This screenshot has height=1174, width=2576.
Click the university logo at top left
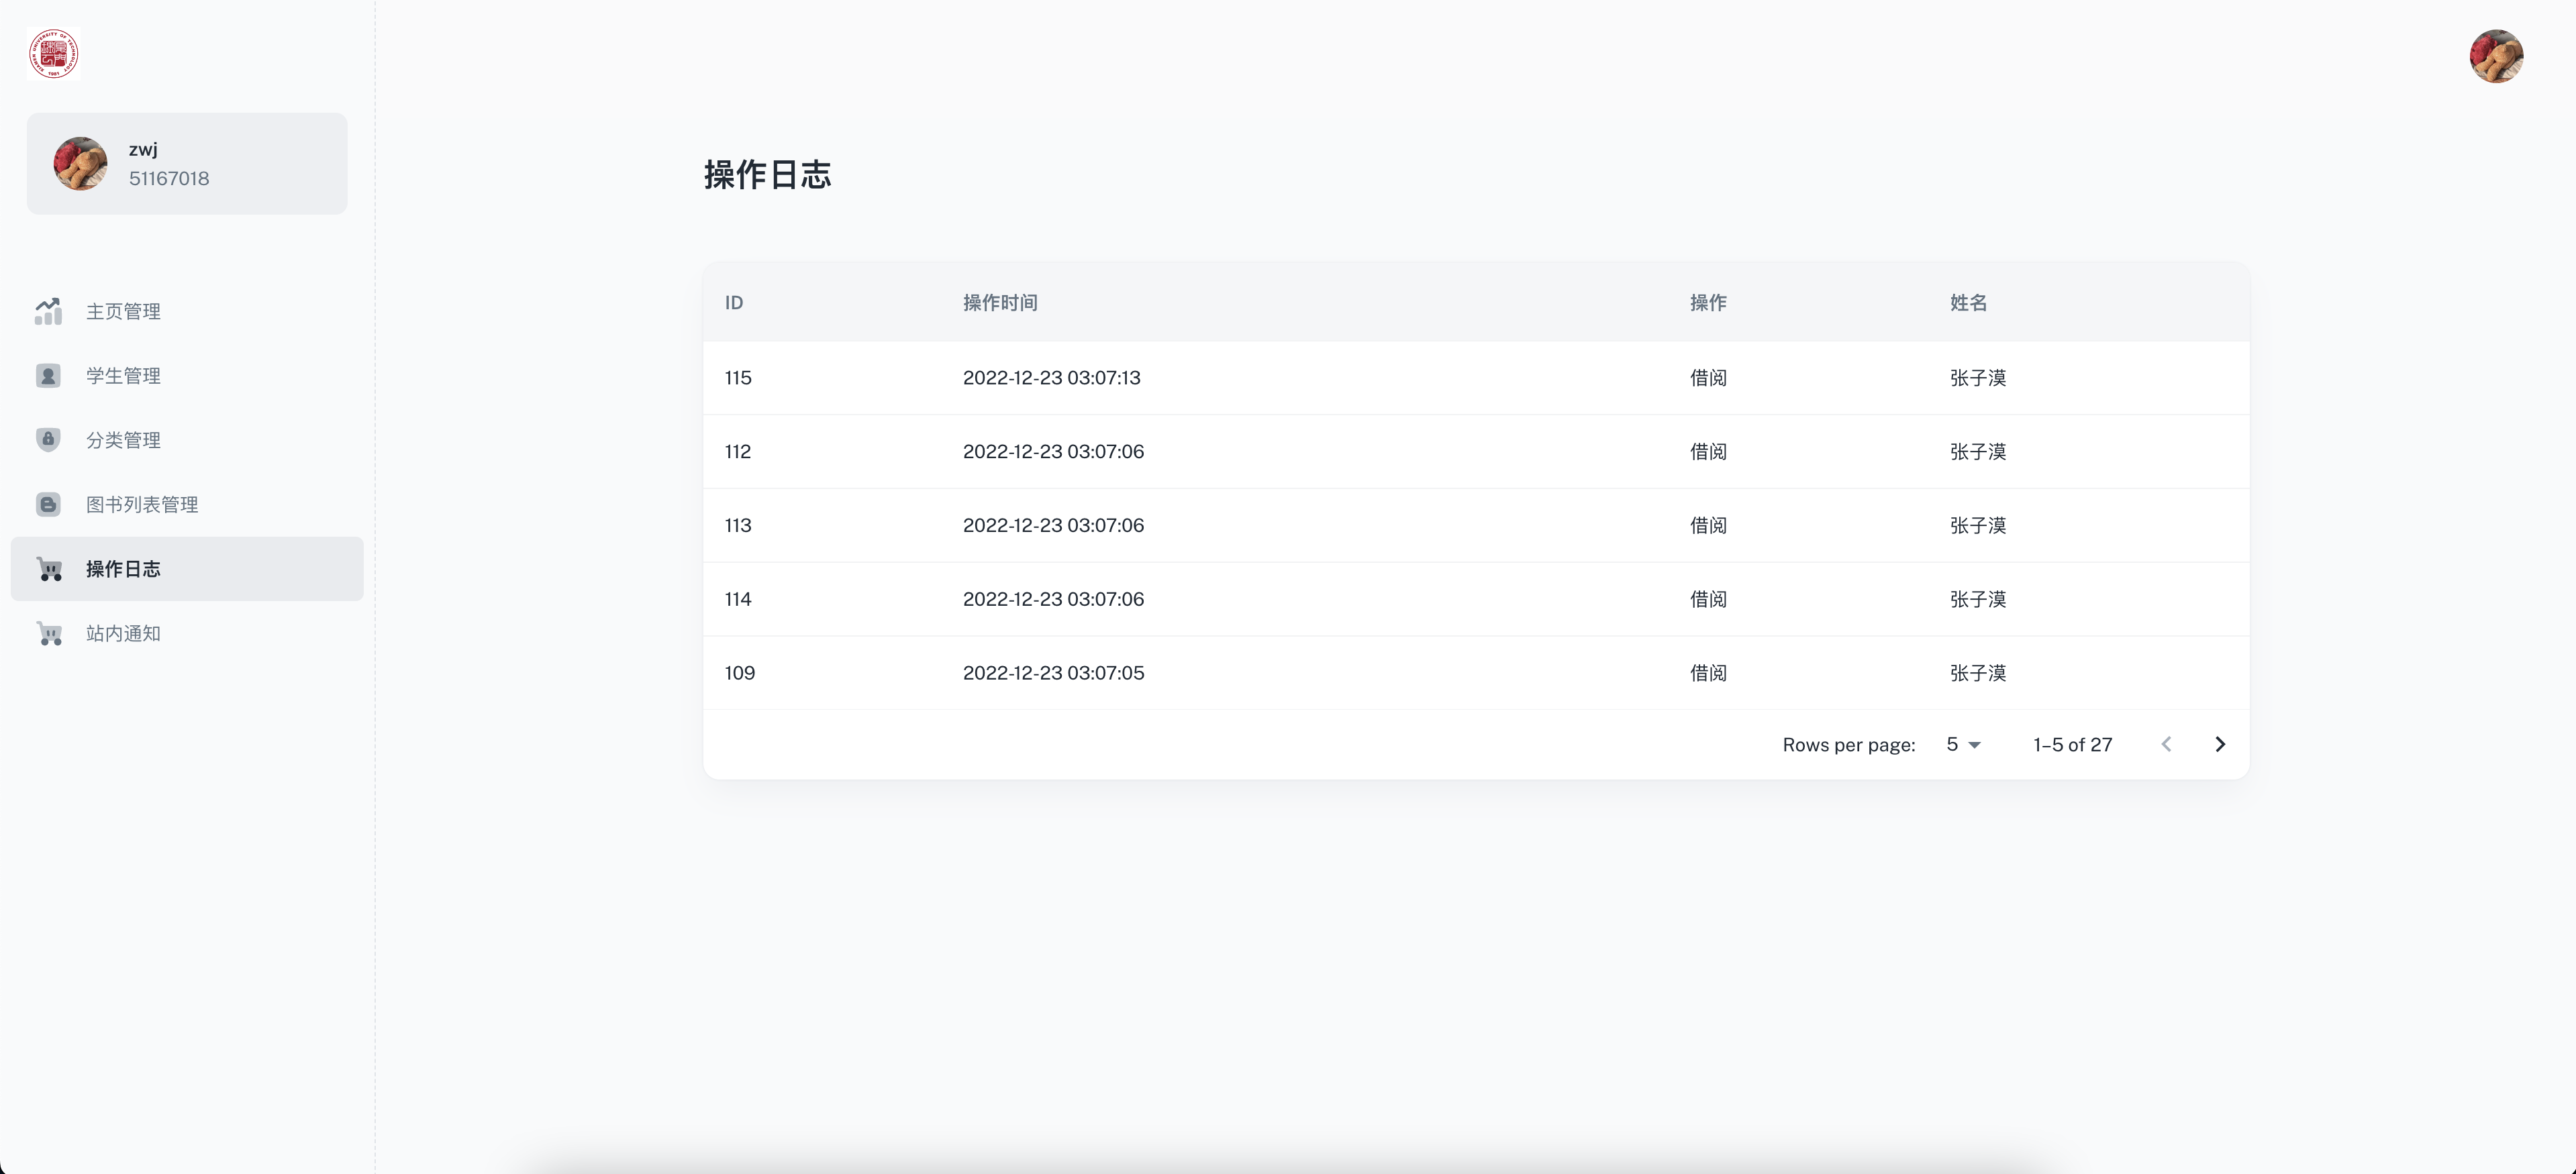tap(55, 54)
